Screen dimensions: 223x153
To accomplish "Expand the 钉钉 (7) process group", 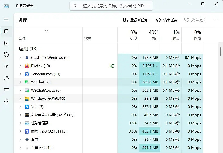I will [x=20, y=107].
